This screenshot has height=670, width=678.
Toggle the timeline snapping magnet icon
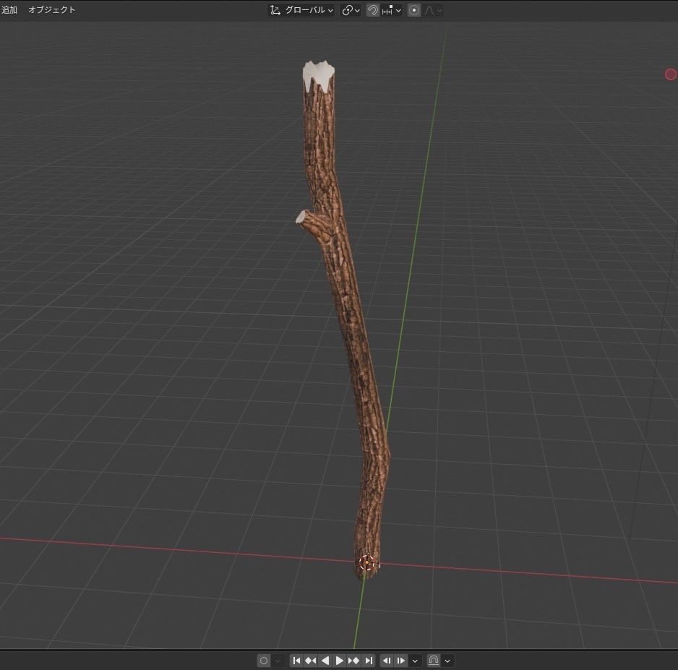coord(433,661)
